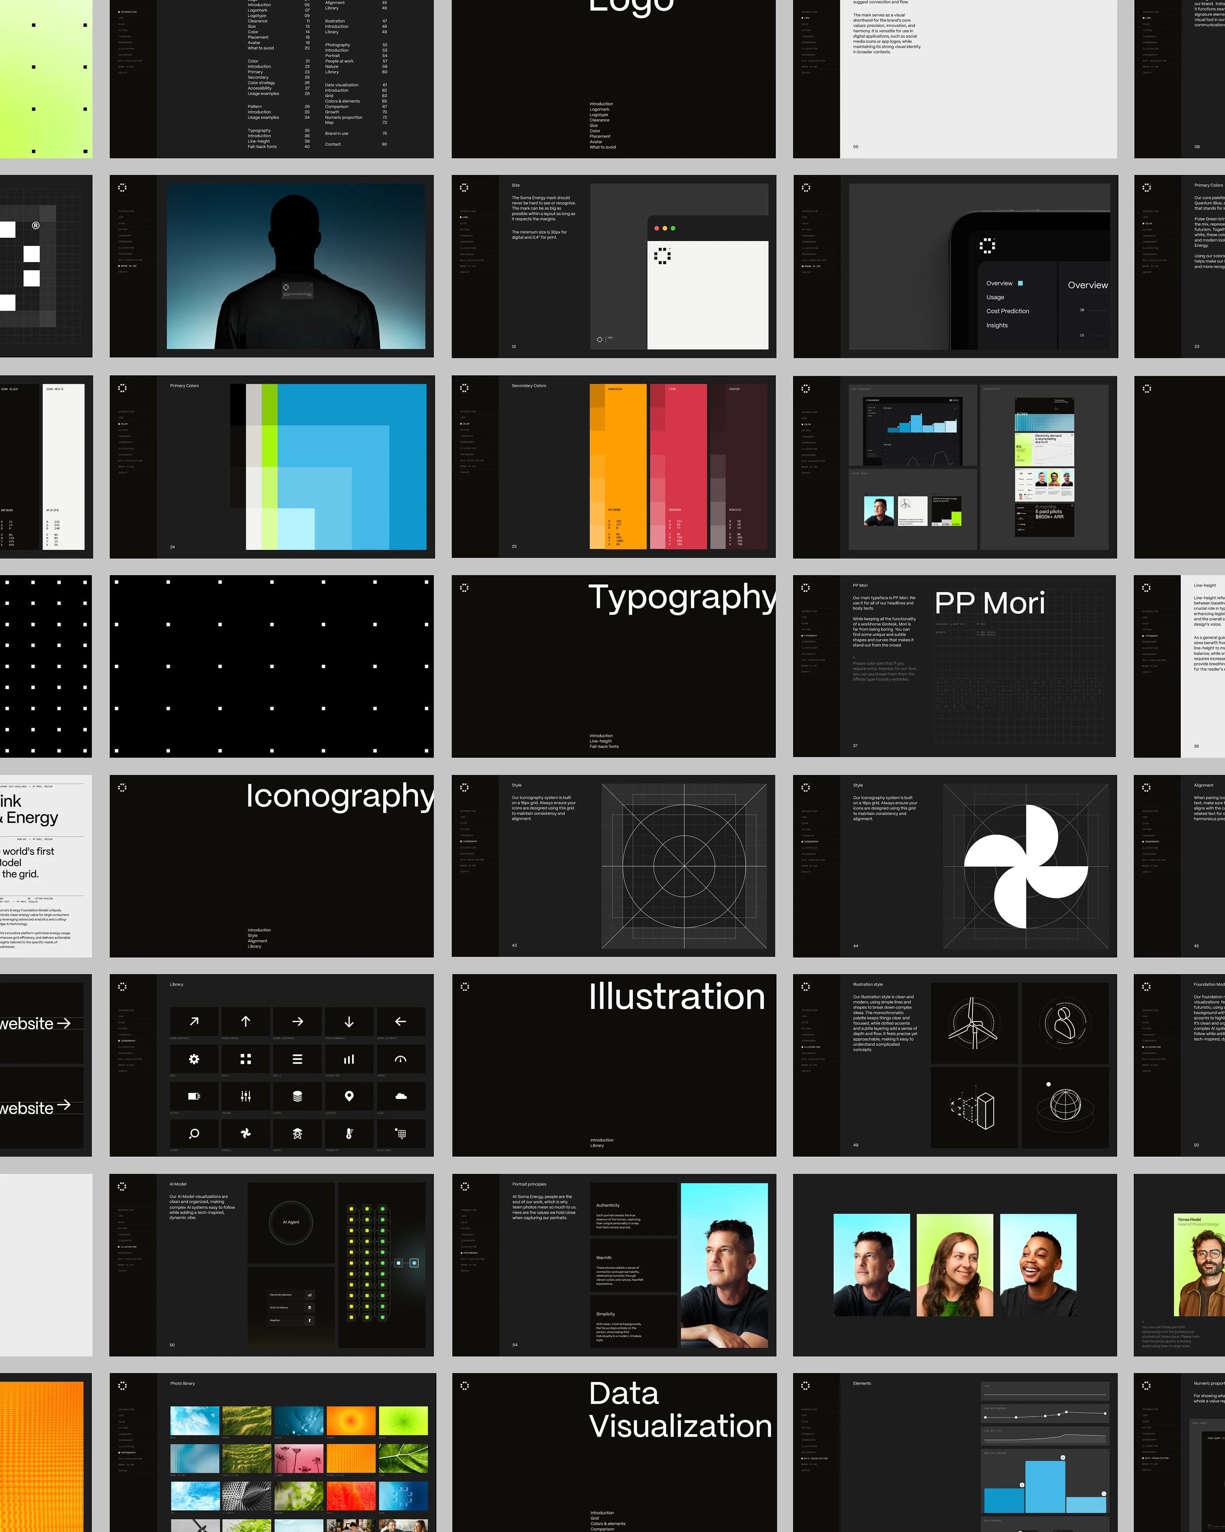Click the arrow_northeast icon
The height and width of the screenshot is (1532, 1225).
[194, 1022]
